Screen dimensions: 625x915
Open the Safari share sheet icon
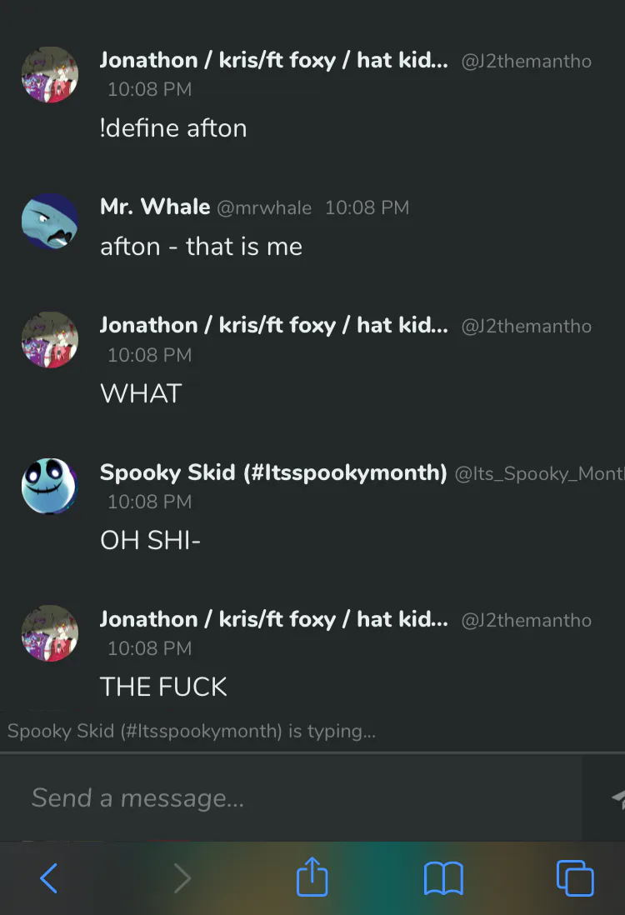(x=312, y=876)
